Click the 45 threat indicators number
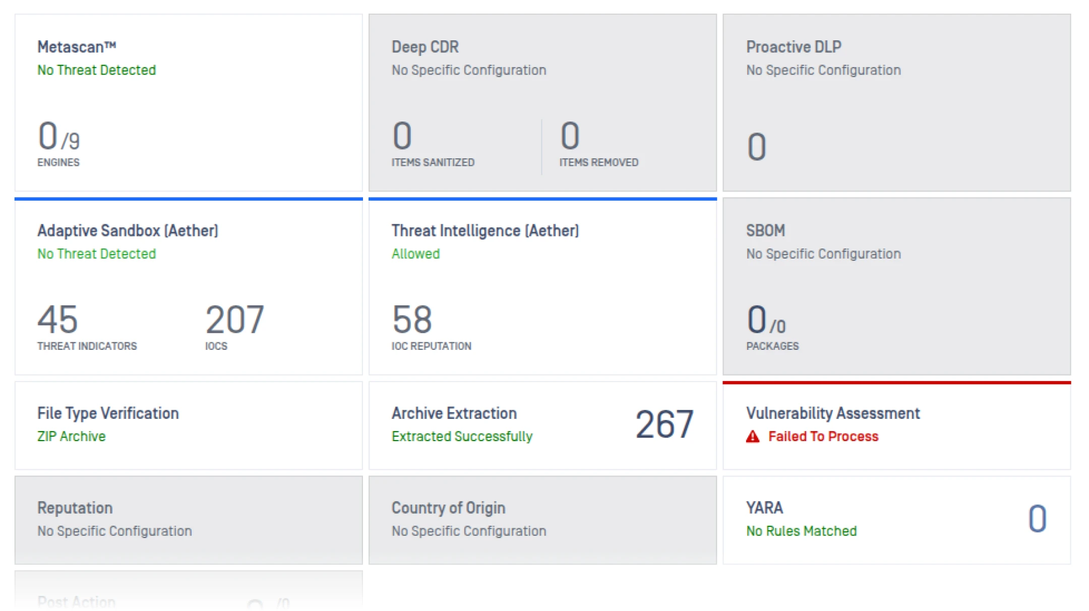Image resolution: width=1089 pixels, height=611 pixels. (x=57, y=320)
